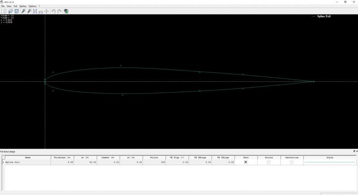Screen dimensions: 358x195
Task: Expand the View menu
Action: click(x=9, y=6)
